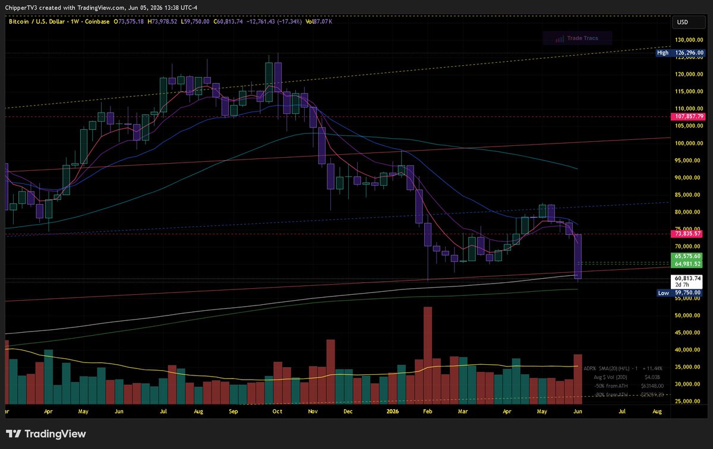
Task: Click the Sep label on the time axis
Action: point(233,410)
